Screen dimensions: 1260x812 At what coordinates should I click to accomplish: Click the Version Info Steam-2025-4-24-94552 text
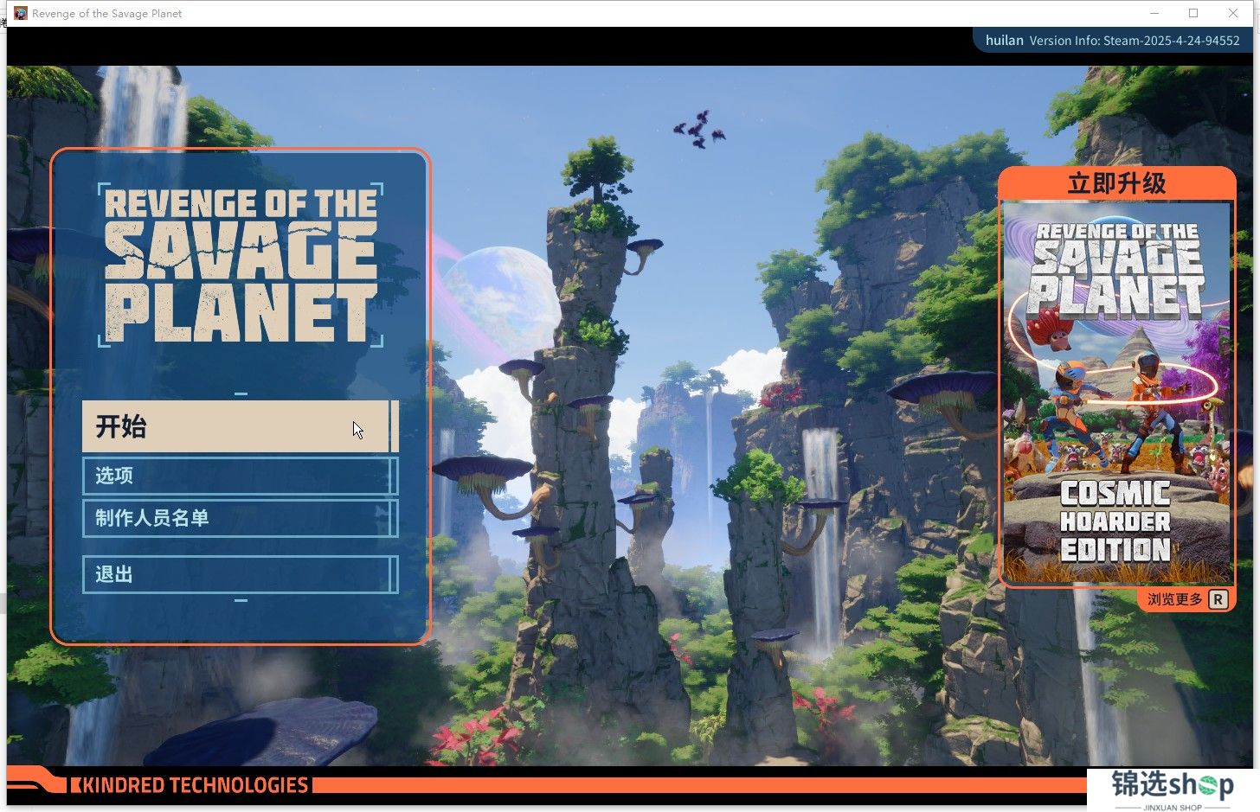[1135, 41]
